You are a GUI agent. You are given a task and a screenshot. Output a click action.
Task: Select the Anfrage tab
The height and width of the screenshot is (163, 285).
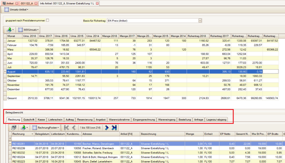(198, 120)
